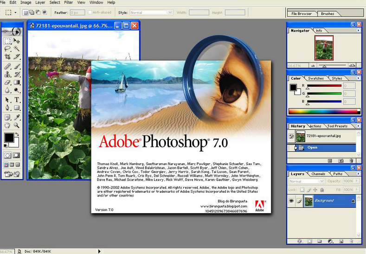Switch to Quick Mask Mode button
The width and height of the screenshot is (366, 254).
coord(16,155)
